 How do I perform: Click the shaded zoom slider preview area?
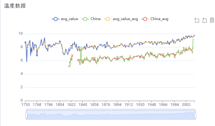[111, 115]
